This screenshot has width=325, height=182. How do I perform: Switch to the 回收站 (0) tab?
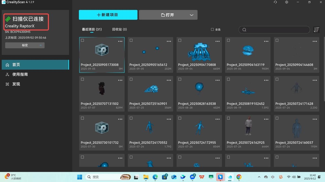point(119,29)
